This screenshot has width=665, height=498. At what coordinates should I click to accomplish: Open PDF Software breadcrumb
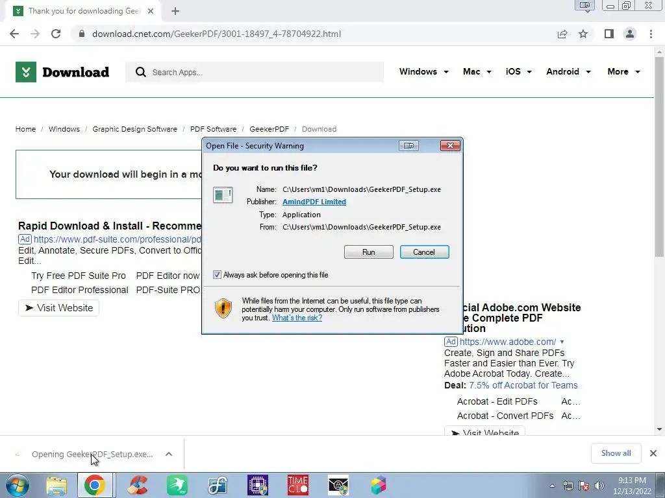pyautogui.click(x=213, y=129)
